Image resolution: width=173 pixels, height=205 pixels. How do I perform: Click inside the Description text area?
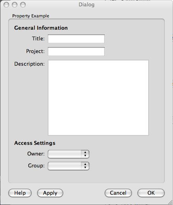click(98, 98)
